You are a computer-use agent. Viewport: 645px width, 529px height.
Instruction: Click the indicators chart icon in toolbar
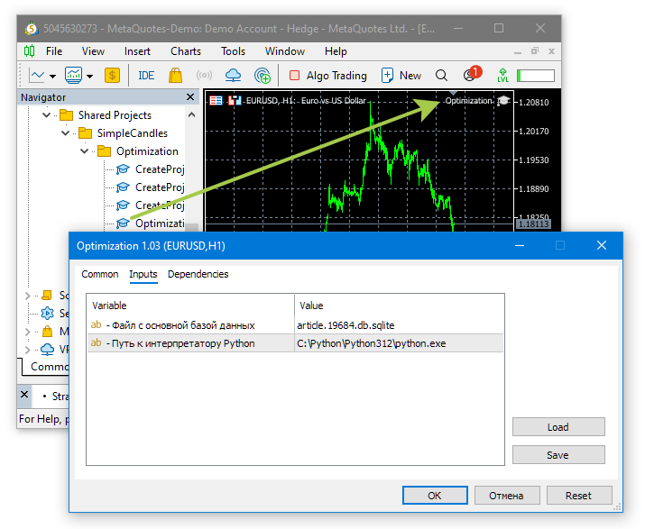73,76
